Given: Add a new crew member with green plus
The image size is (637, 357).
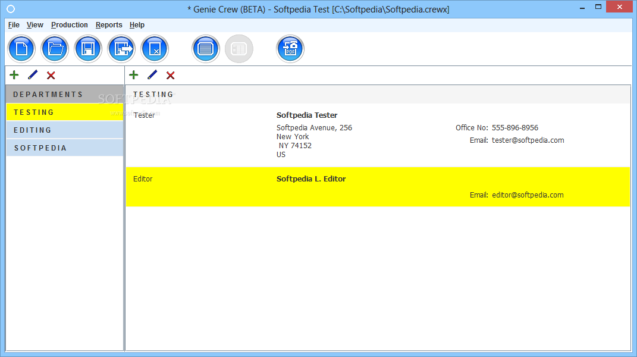Looking at the screenshot, I should pyautogui.click(x=134, y=75).
